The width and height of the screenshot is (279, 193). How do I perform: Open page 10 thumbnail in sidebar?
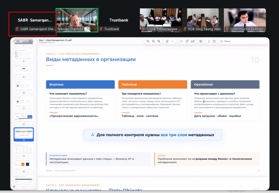(x=24, y=86)
